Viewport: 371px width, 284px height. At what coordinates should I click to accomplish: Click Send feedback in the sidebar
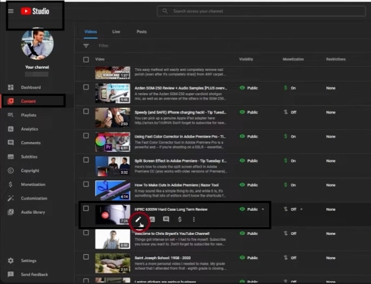tap(34, 275)
